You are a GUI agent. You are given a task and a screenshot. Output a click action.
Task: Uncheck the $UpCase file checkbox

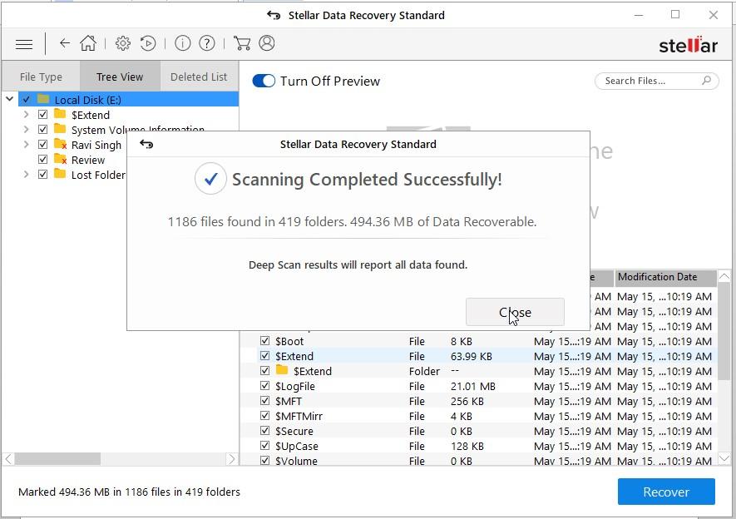click(264, 446)
